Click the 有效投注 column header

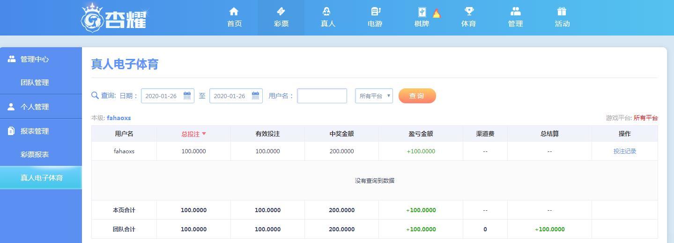click(x=267, y=134)
